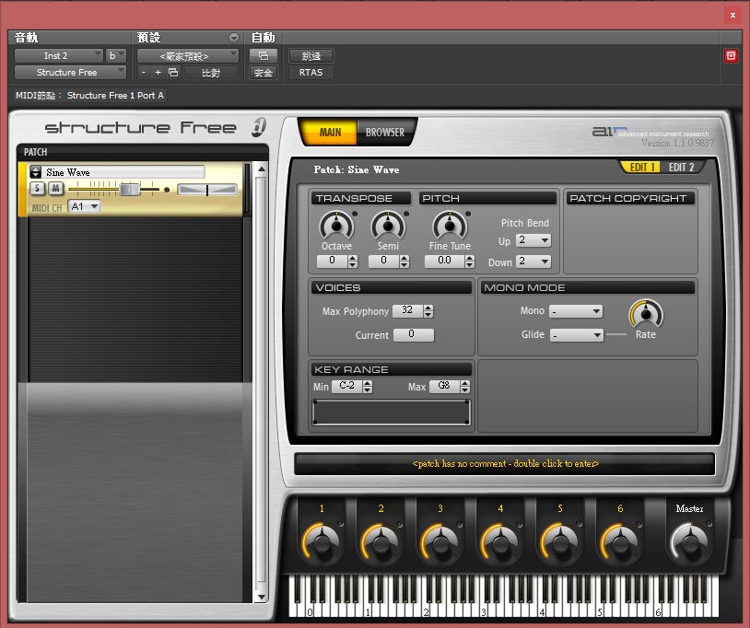Open the Sine Wave patch menu arrows
The image size is (750, 628).
35,172
